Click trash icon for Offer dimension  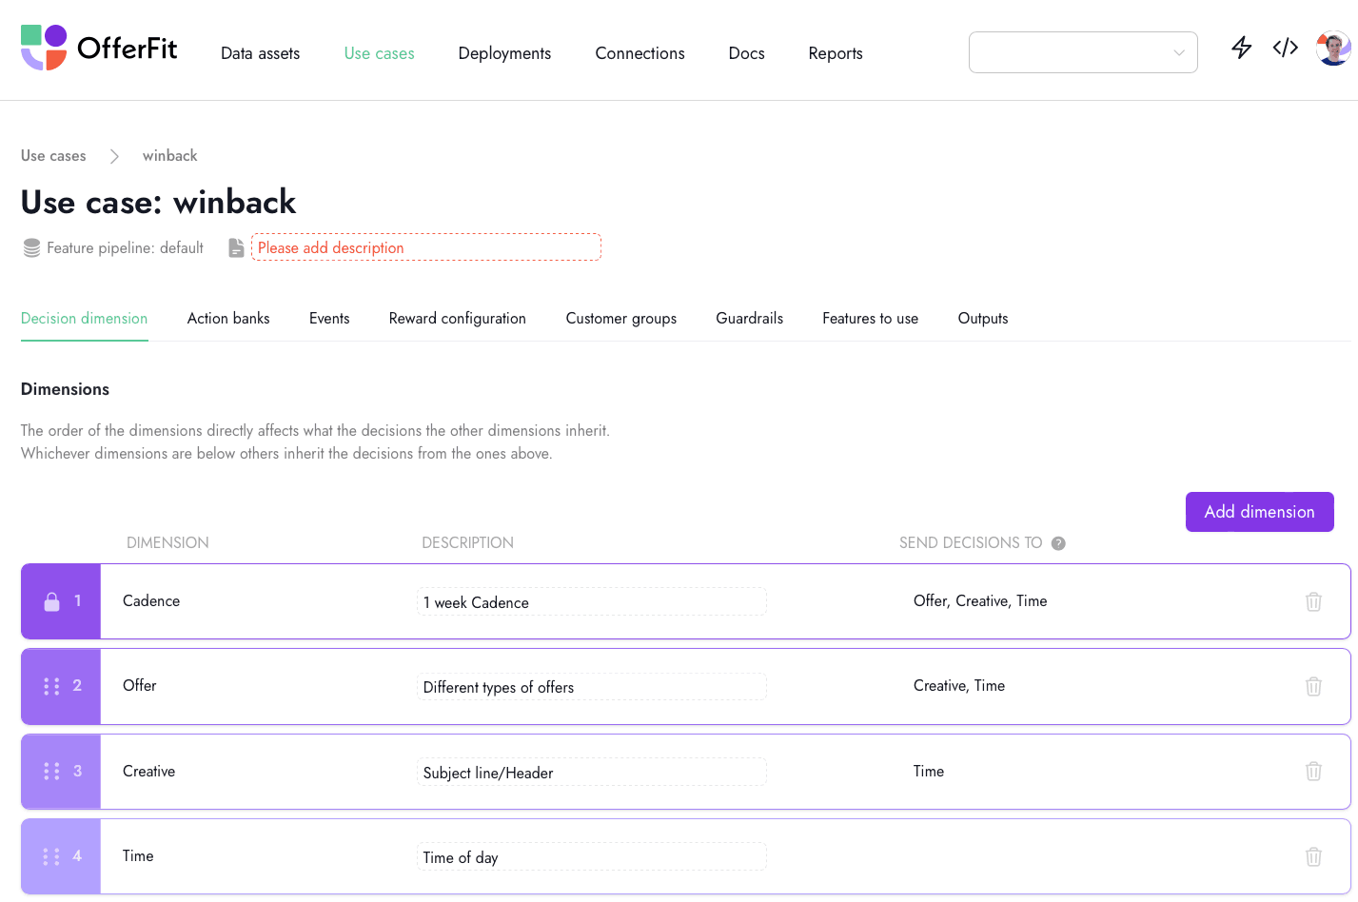click(1313, 686)
